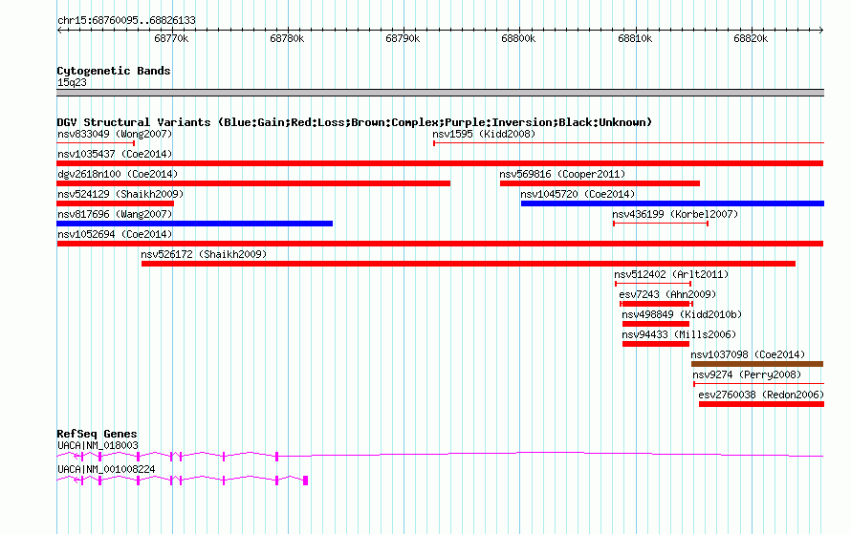Select the dgv2618n100 (Coe2014) red bar

point(253,183)
